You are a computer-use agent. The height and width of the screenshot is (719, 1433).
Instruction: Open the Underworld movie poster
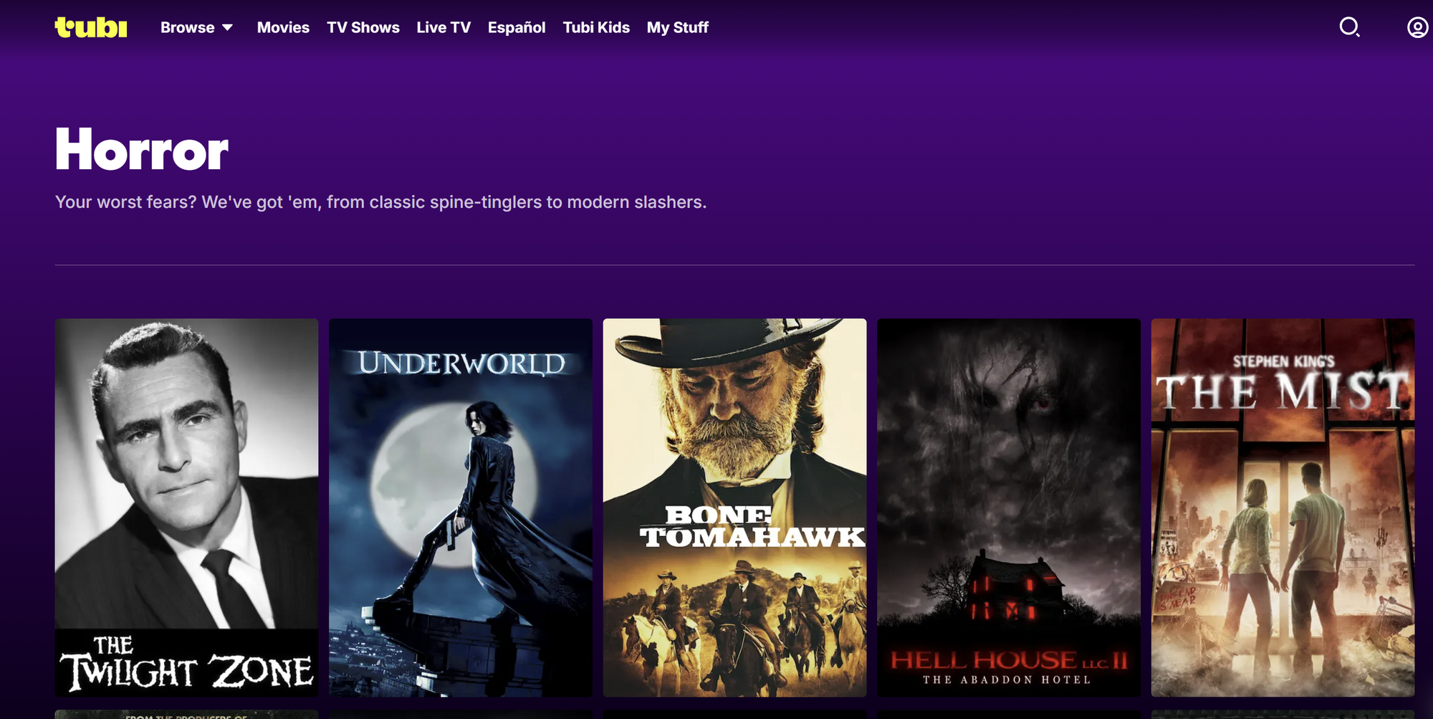[460, 507]
